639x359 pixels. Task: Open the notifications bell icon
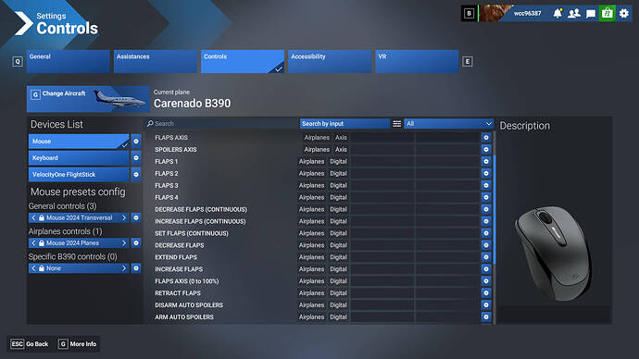(558, 14)
